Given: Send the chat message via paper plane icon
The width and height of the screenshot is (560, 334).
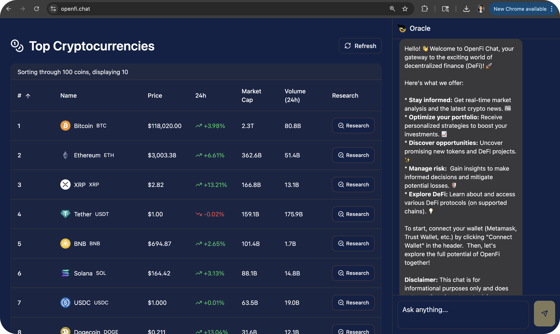Looking at the screenshot, I should (x=544, y=313).
